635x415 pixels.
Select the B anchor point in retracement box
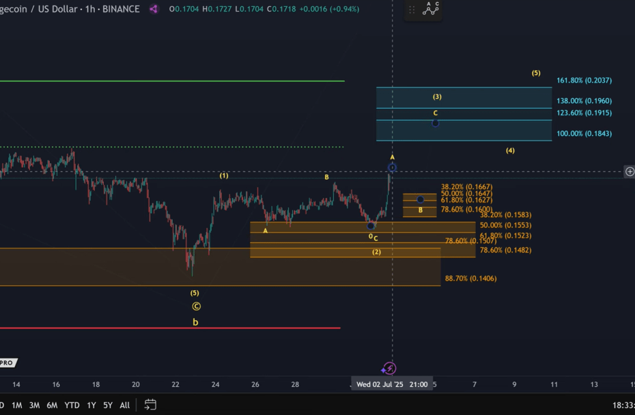coord(421,199)
